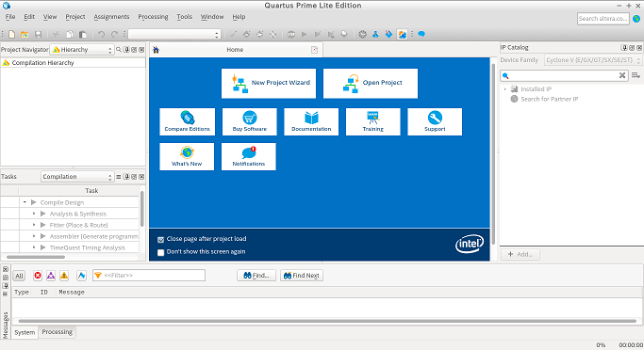Open the Training tile
Viewport: 644px width, 350px height.
click(x=373, y=121)
